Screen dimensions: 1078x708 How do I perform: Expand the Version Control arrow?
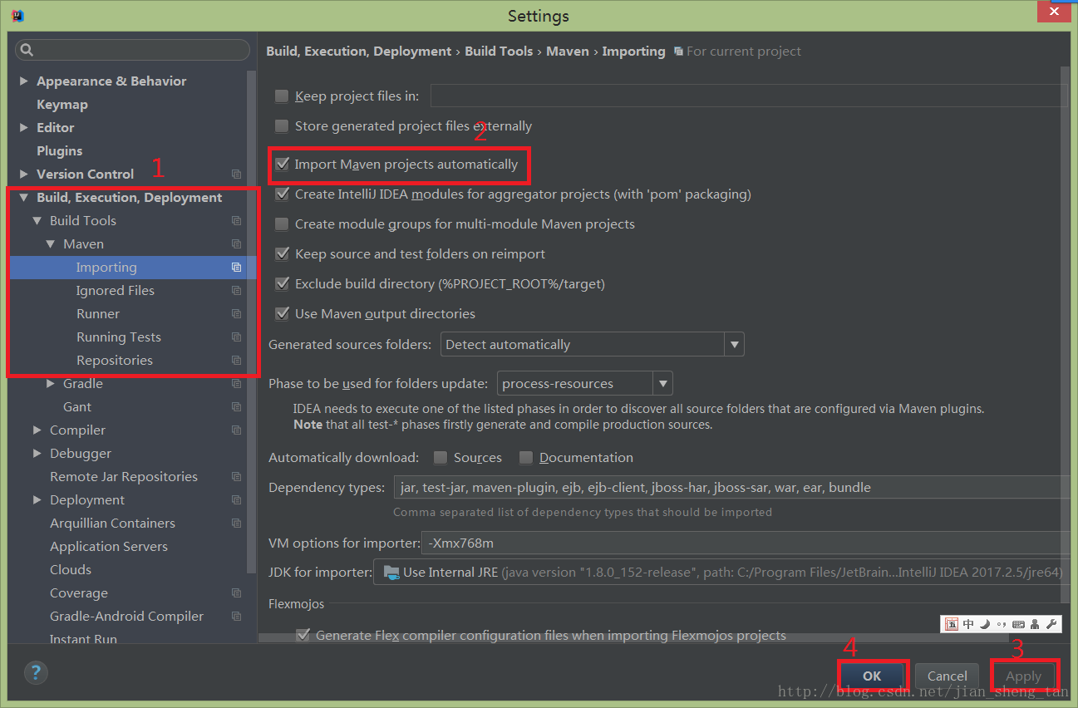(x=24, y=175)
